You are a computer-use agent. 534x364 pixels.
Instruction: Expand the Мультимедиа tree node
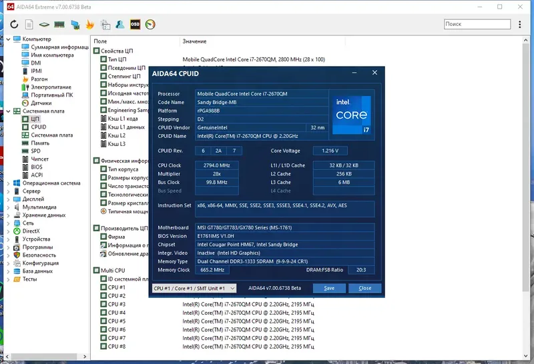pos(8,207)
